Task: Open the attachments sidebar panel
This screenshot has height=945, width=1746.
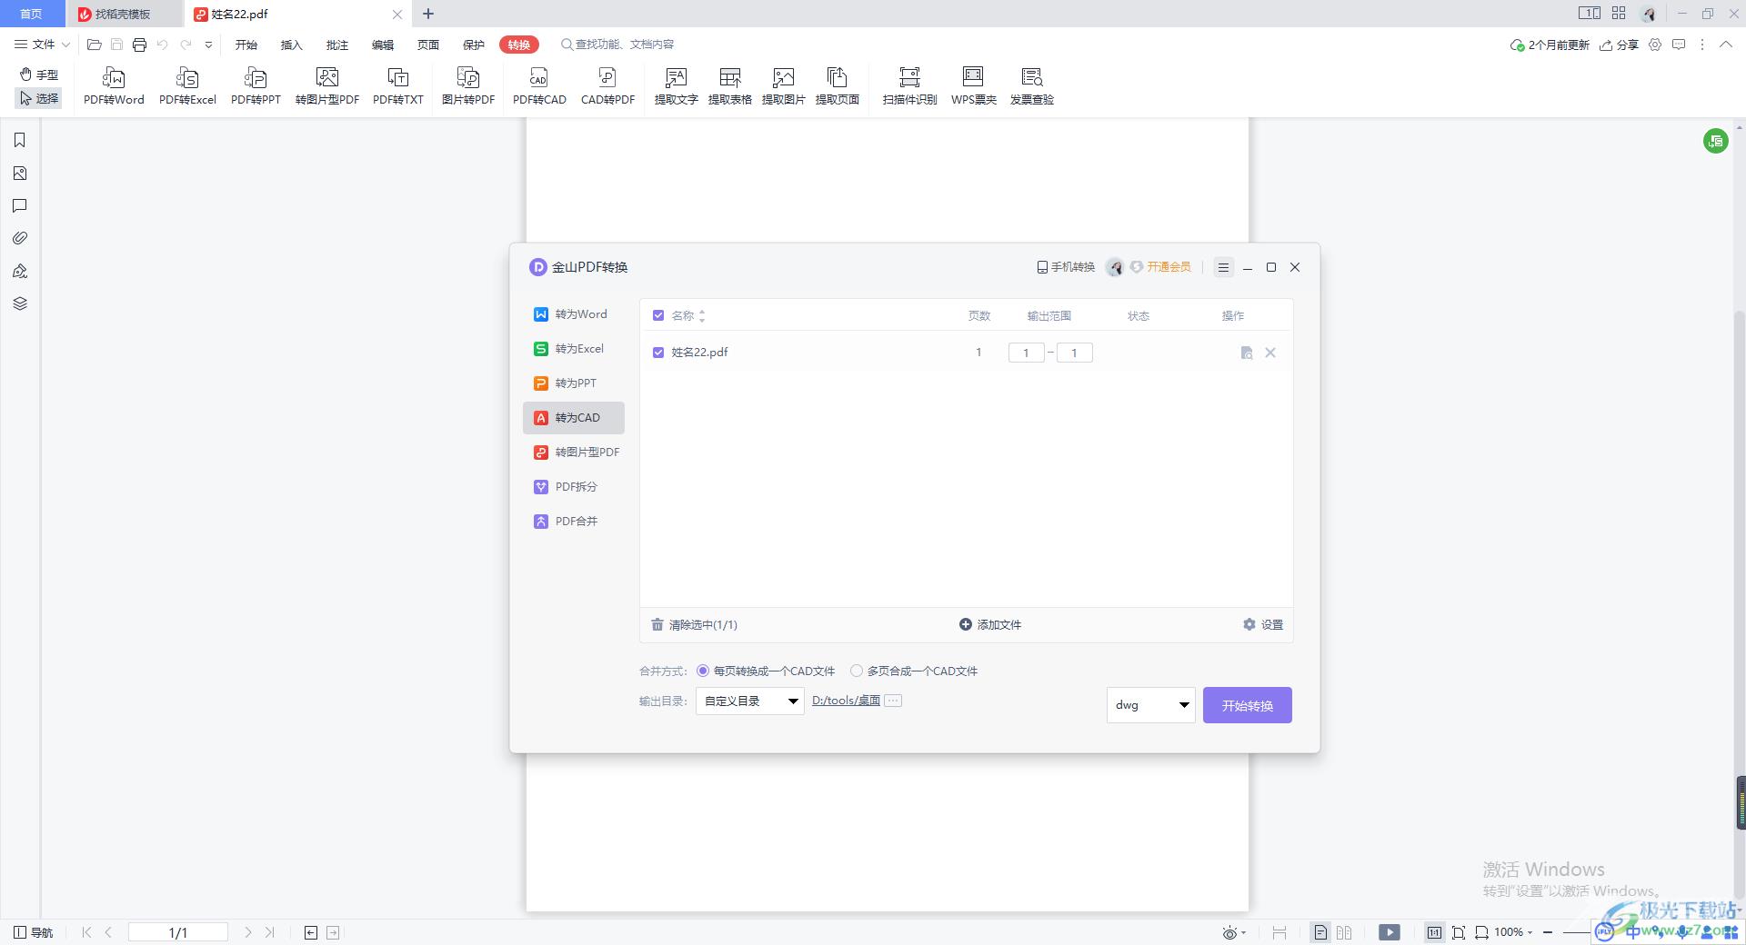Action: point(20,238)
